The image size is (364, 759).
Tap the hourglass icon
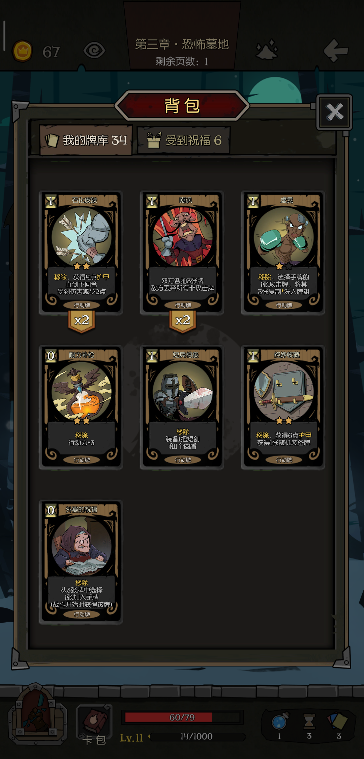[x=309, y=722]
